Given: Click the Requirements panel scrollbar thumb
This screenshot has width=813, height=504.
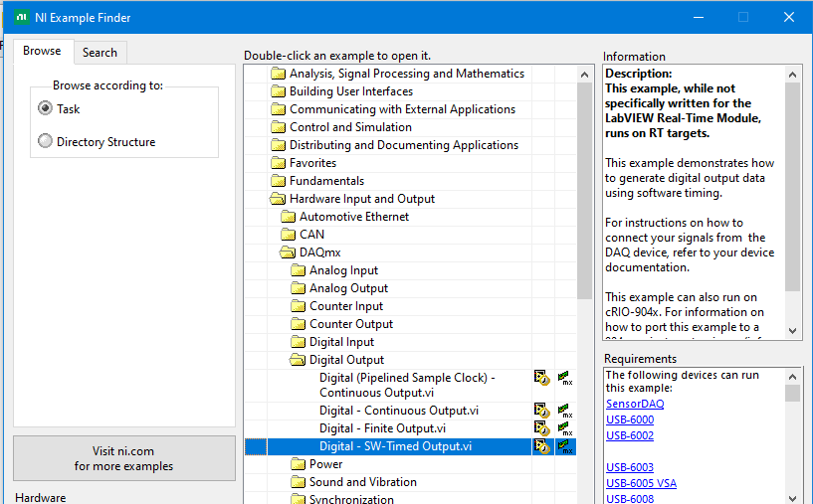Looking at the screenshot, I should coord(792,393).
